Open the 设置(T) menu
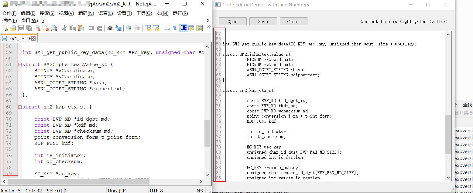This screenshot has height=193, width=473. pos(125,13)
